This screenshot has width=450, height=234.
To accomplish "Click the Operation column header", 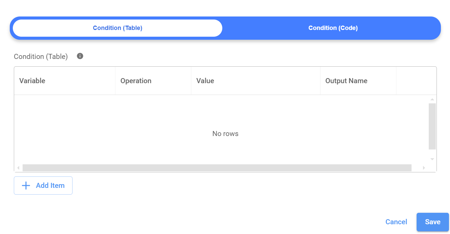I will tap(136, 81).
